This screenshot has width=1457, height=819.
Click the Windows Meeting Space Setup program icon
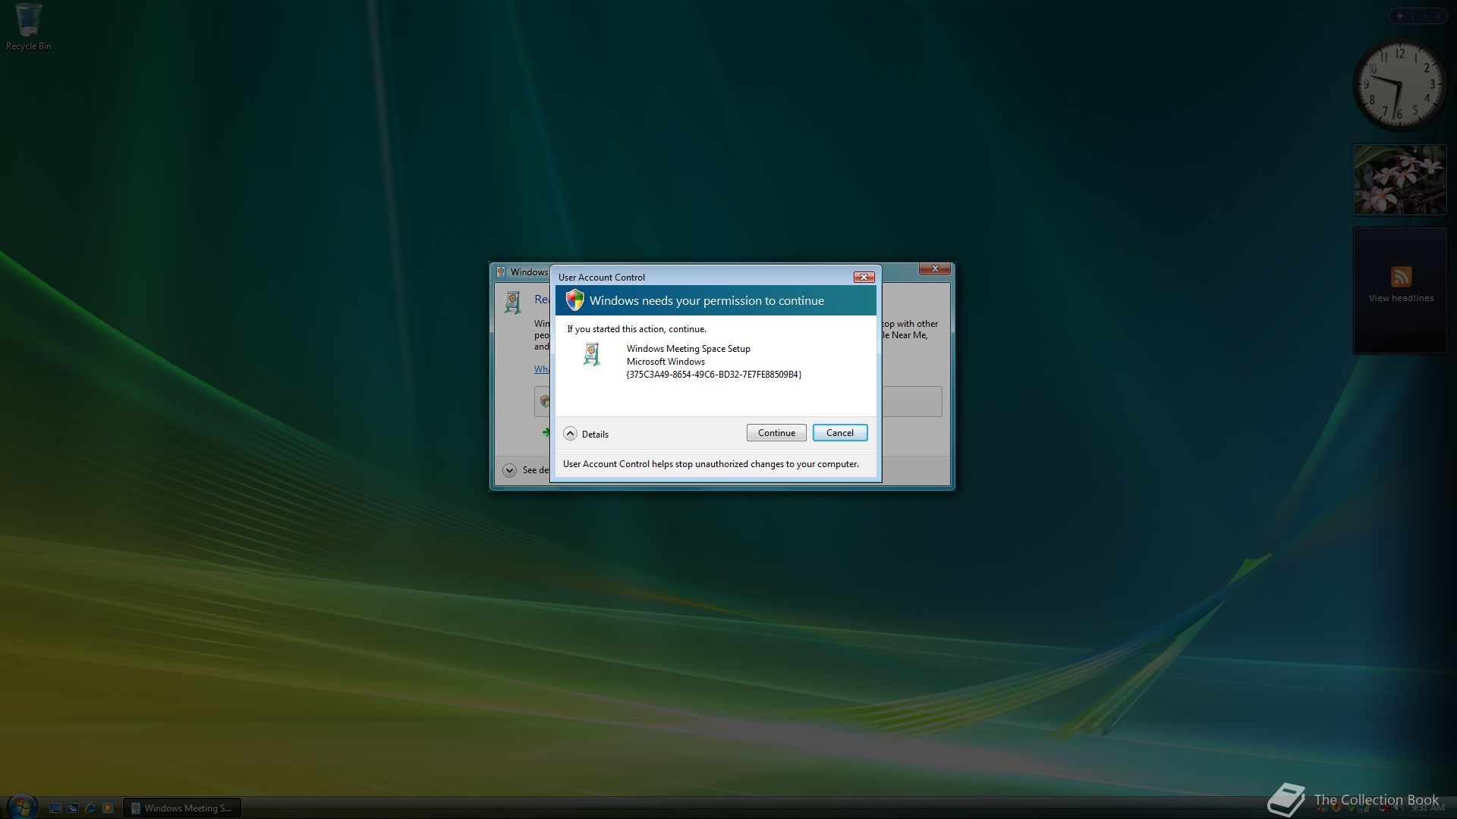pyautogui.click(x=592, y=354)
